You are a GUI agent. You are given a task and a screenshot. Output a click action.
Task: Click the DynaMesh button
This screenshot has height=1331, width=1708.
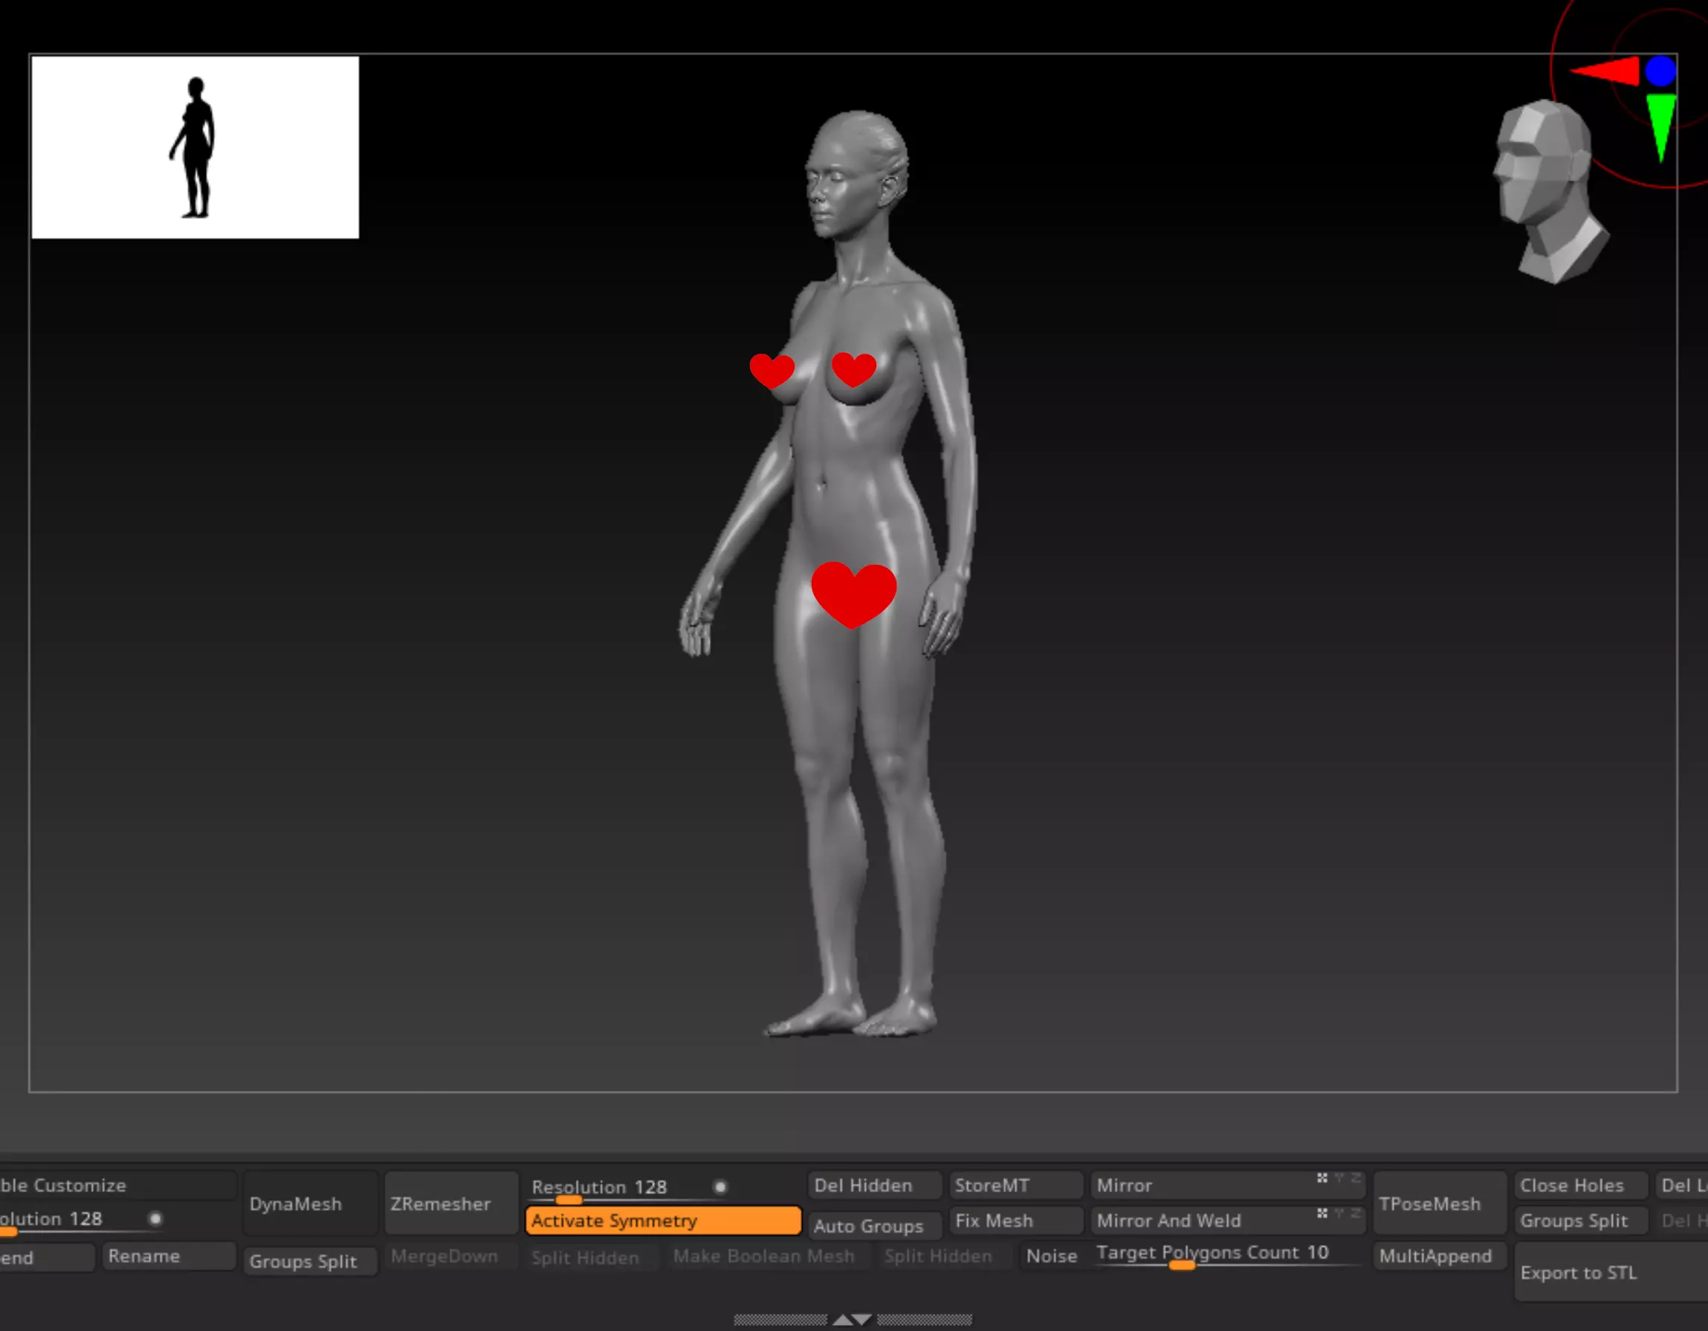tap(311, 1203)
